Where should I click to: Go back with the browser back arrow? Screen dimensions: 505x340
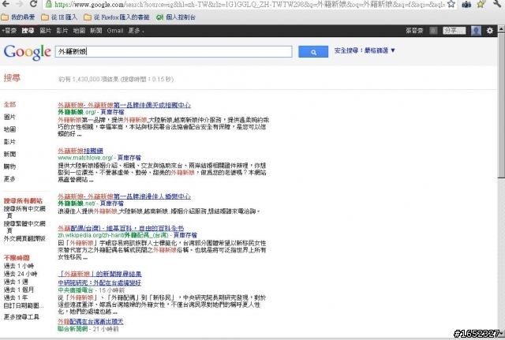(x=6, y=4)
